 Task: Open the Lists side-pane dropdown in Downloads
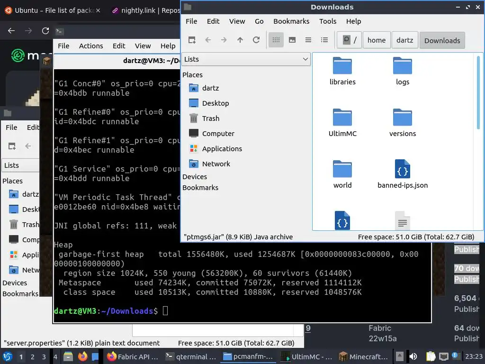click(246, 59)
